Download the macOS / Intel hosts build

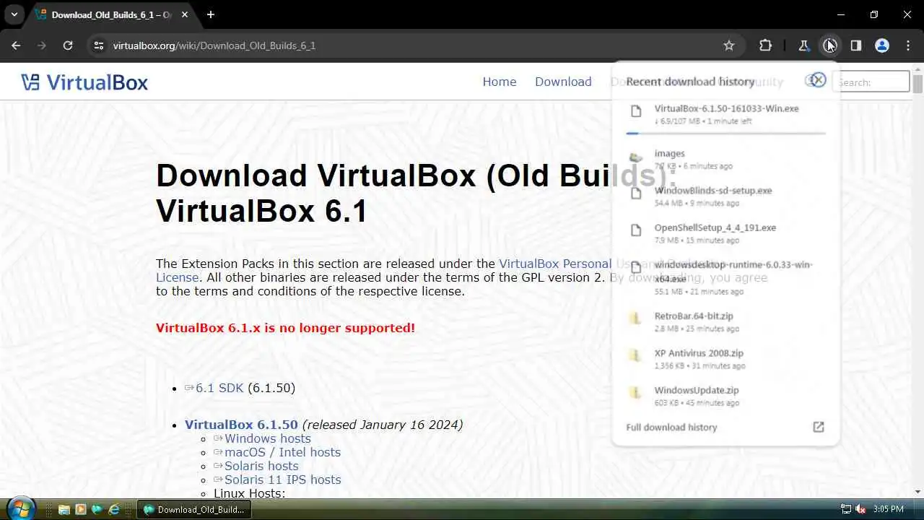(282, 452)
